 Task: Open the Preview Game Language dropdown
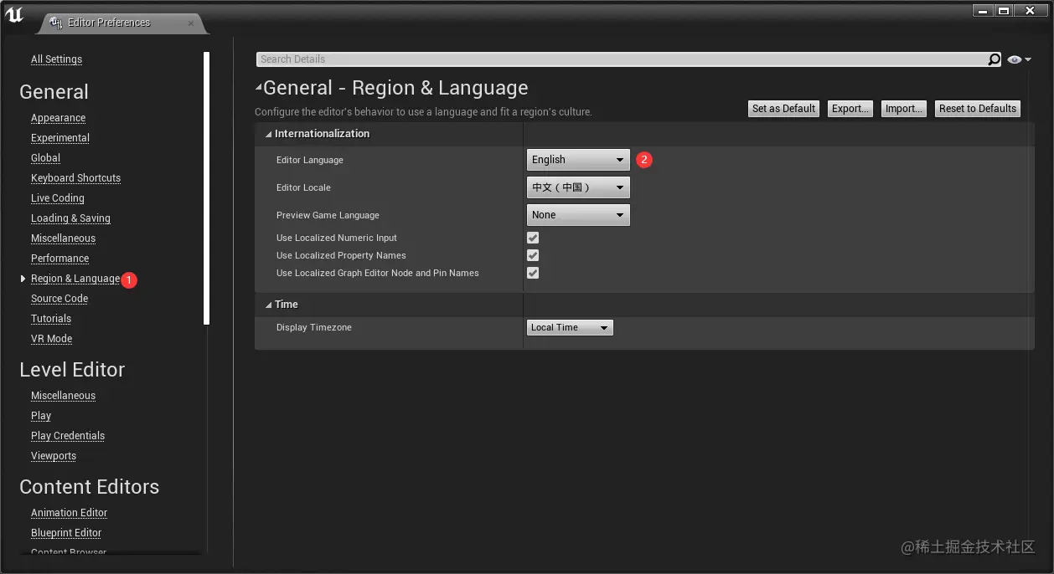pos(578,215)
